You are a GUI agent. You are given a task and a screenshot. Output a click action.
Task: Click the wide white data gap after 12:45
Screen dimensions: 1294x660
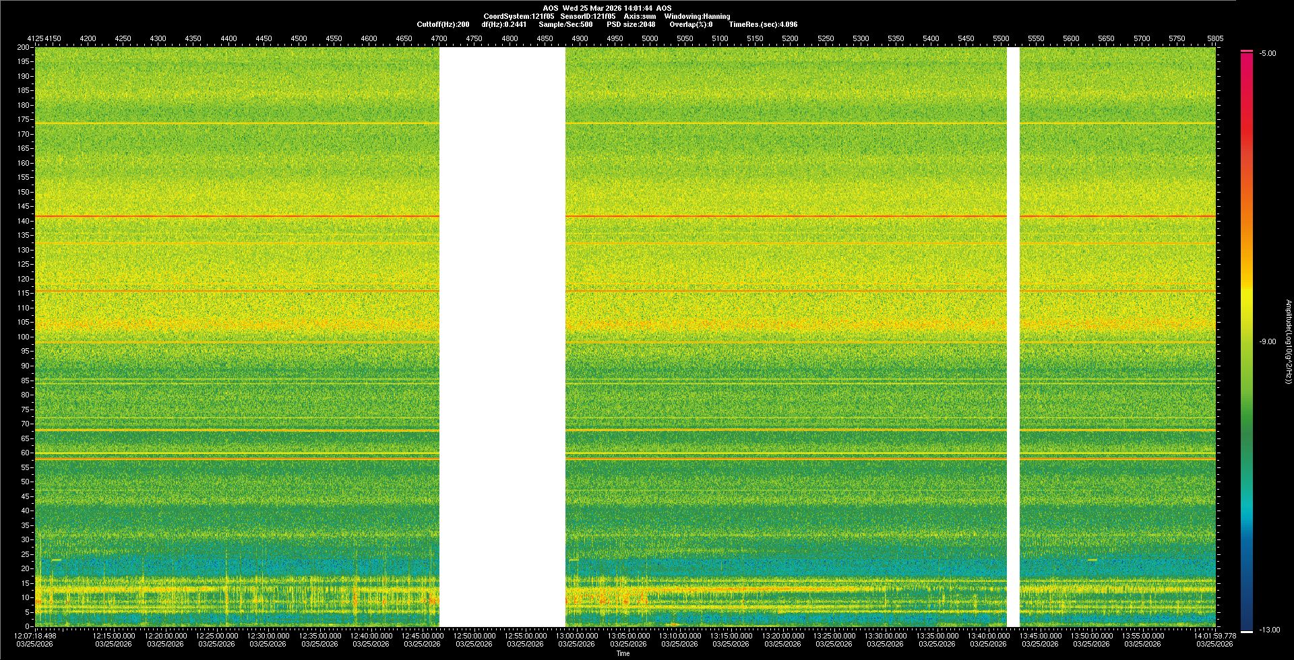point(502,337)
